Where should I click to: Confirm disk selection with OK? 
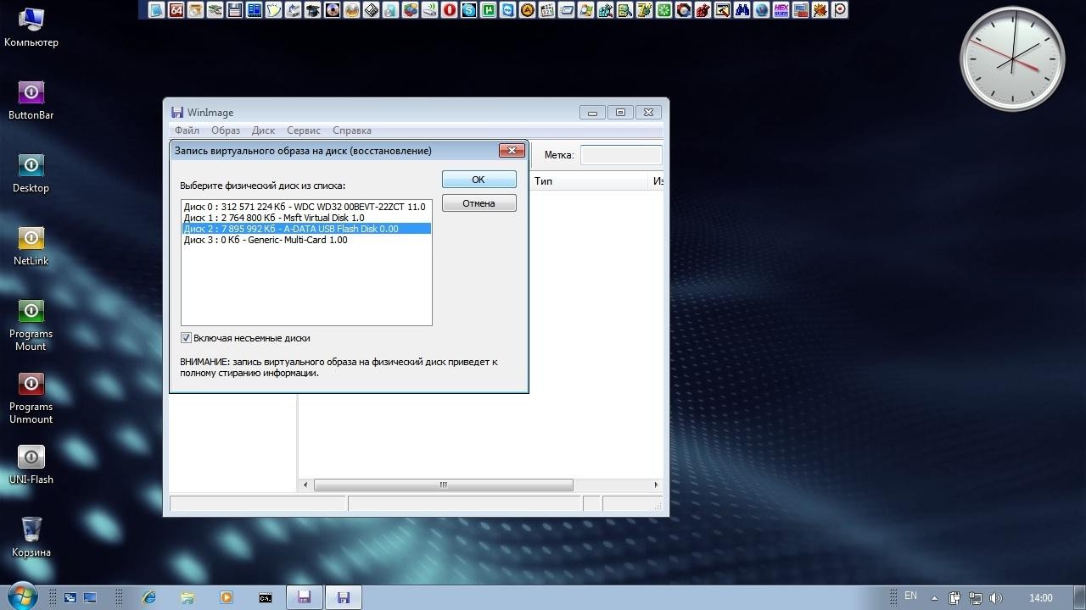[479, 180]
